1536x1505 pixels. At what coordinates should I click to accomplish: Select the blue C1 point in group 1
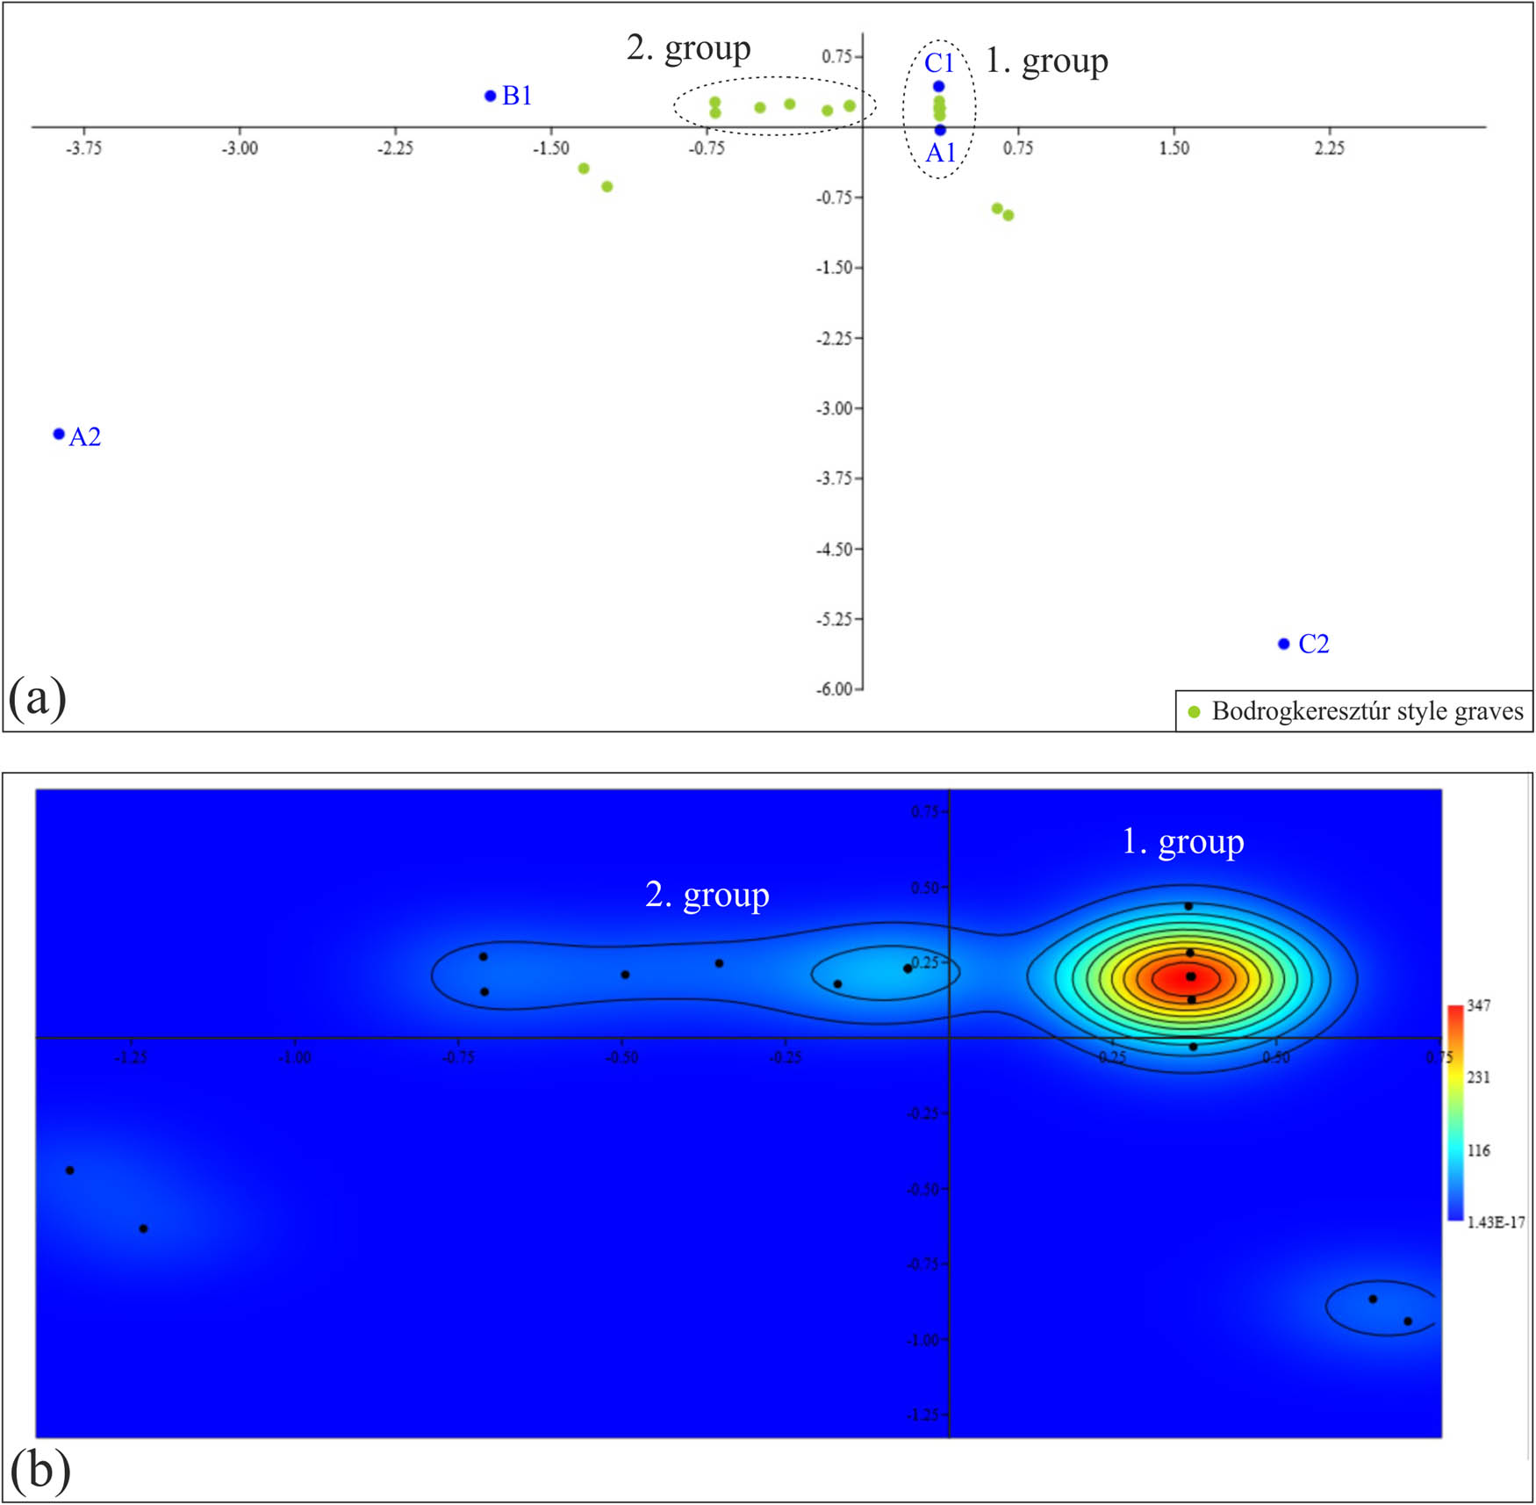coord(938,86)
